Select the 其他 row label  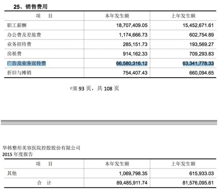click(12, 173)
